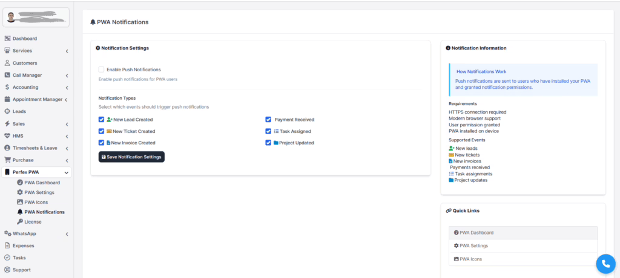Go to License submenu item
This screenshot has height=278, width=620.
point(33,222)
